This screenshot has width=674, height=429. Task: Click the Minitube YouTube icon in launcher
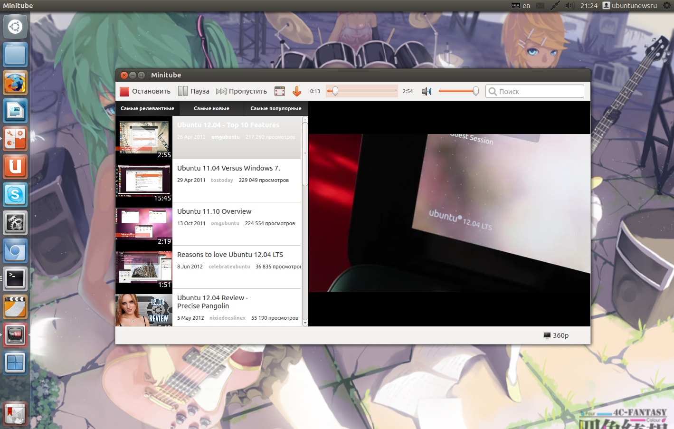[x=15, y=335]
